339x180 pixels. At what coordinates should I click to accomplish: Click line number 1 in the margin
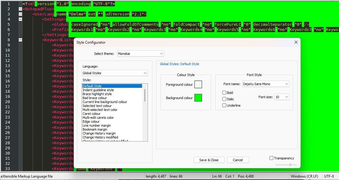coord(9,4)
